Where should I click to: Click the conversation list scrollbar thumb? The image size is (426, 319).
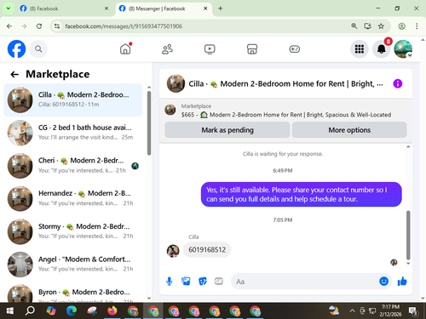pyautogui.click(x=149, y=122)
